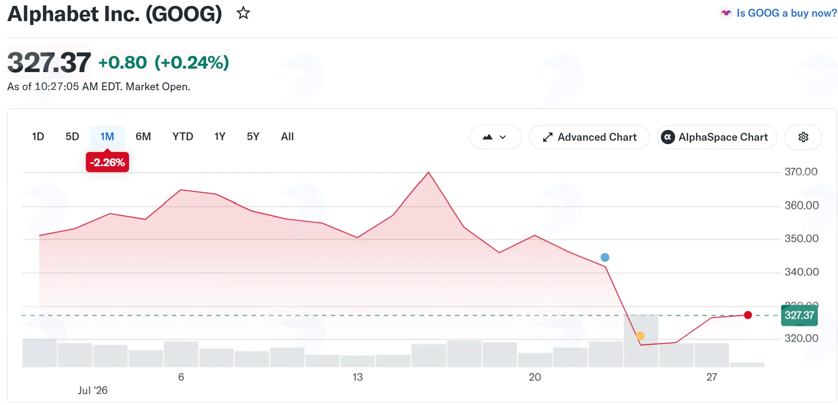Click the 27 date label on x-axis
Image resolution: width=838 pixels, height=405 pixels.
pyautogui.click(x=712, y=377)
